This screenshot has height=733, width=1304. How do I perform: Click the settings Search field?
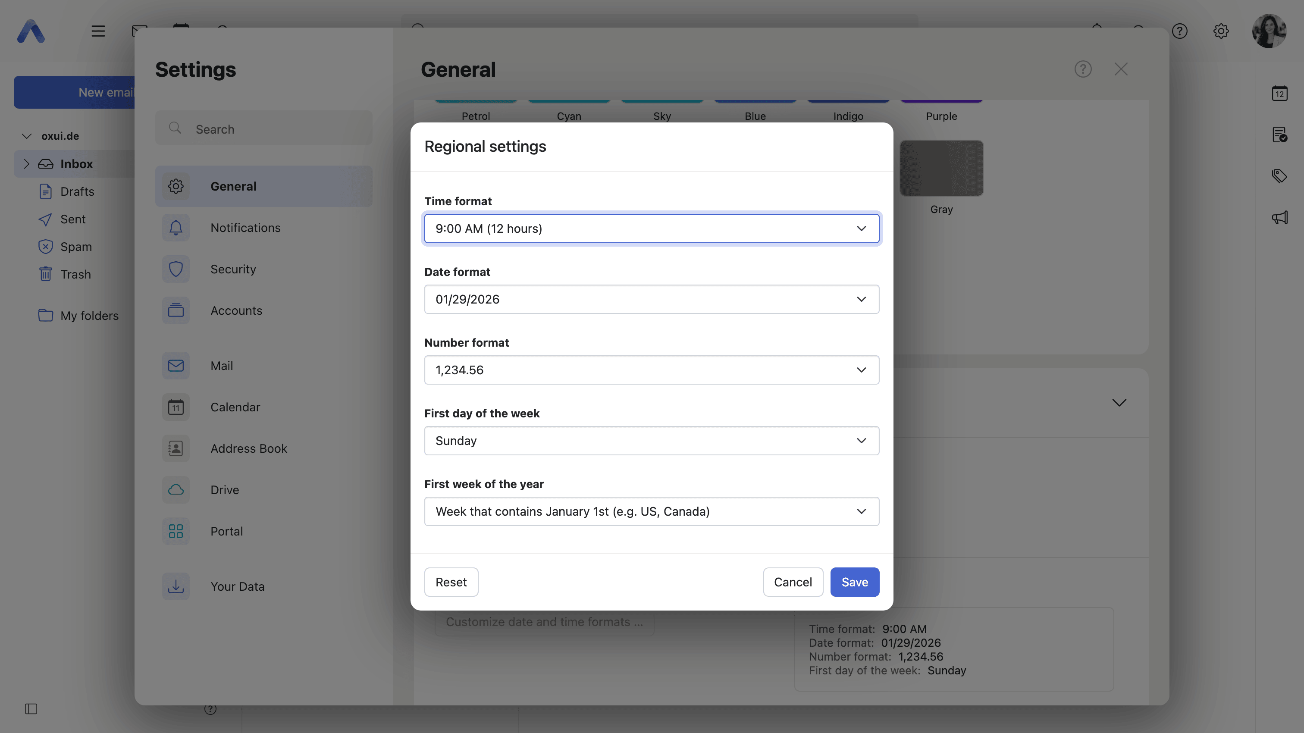(x=264, y=128)
